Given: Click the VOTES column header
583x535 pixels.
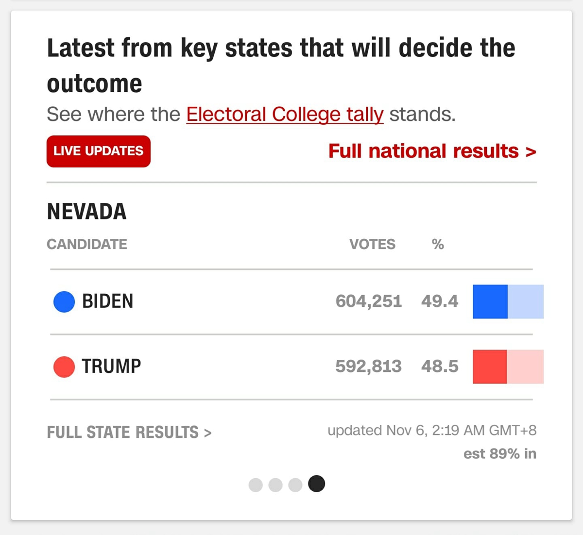Looking at the screenshot, I should pyautogui.click(x=373, y=244).
